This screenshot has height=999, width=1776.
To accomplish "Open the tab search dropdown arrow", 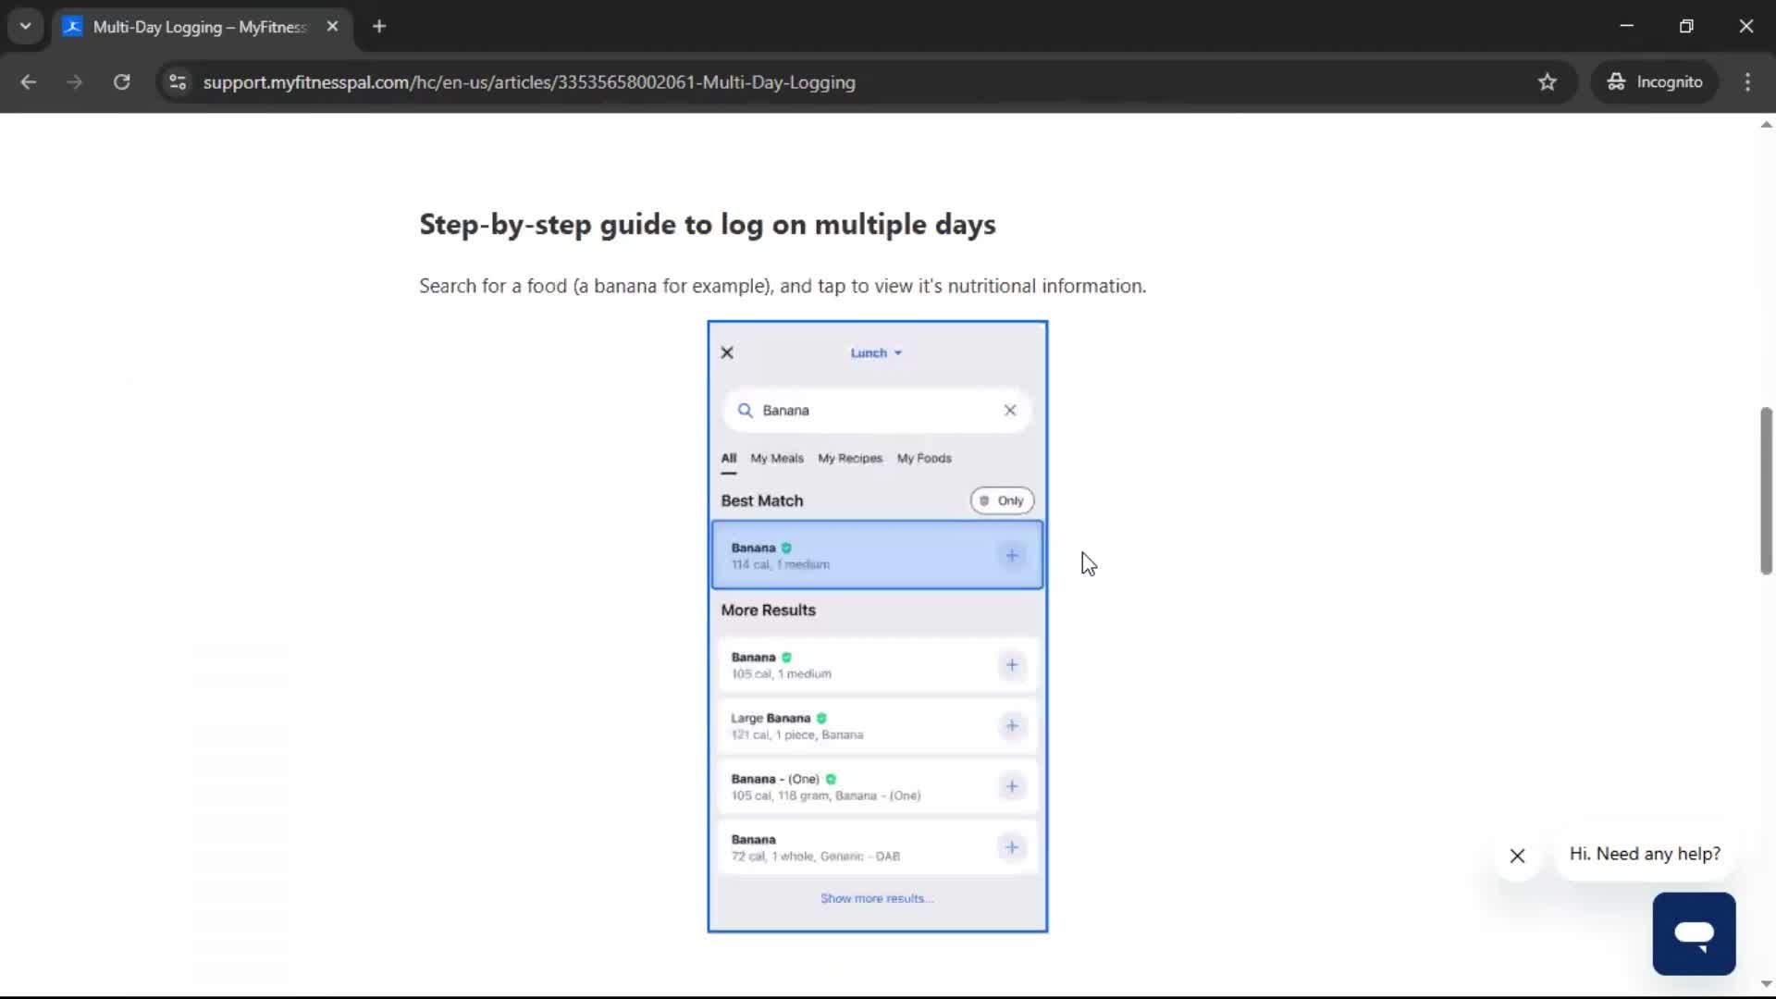I will (x=26, y=27).
